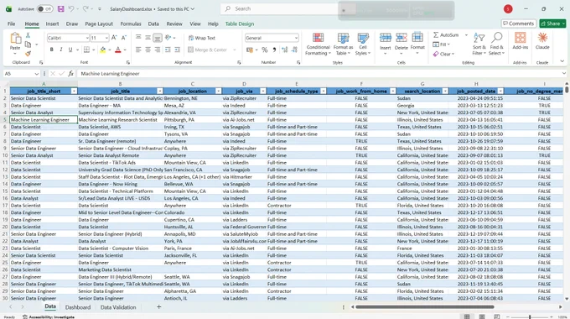Viewport: 570px width, 319px height.
Task: Click Merge & Center button
Action: coord(208,50)
